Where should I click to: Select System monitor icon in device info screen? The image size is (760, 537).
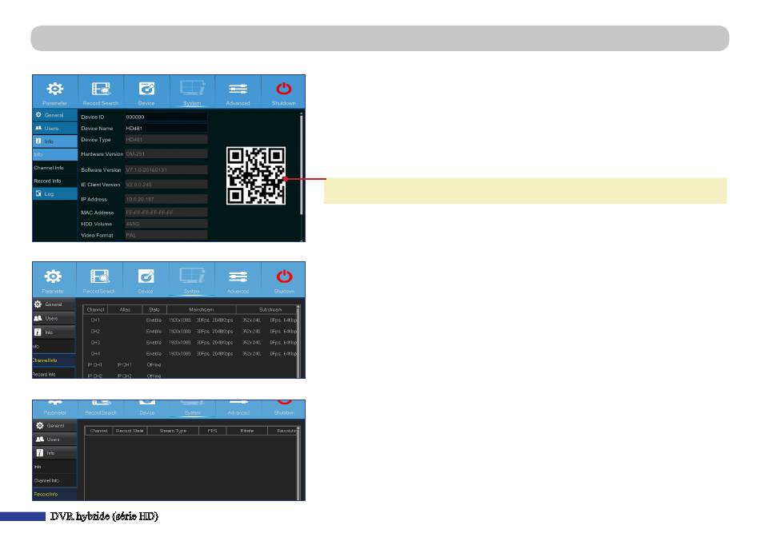pos(193,88)
